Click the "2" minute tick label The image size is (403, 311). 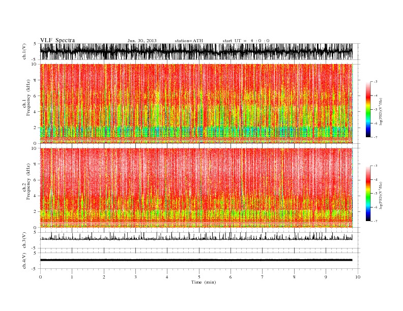coord(104,277)
